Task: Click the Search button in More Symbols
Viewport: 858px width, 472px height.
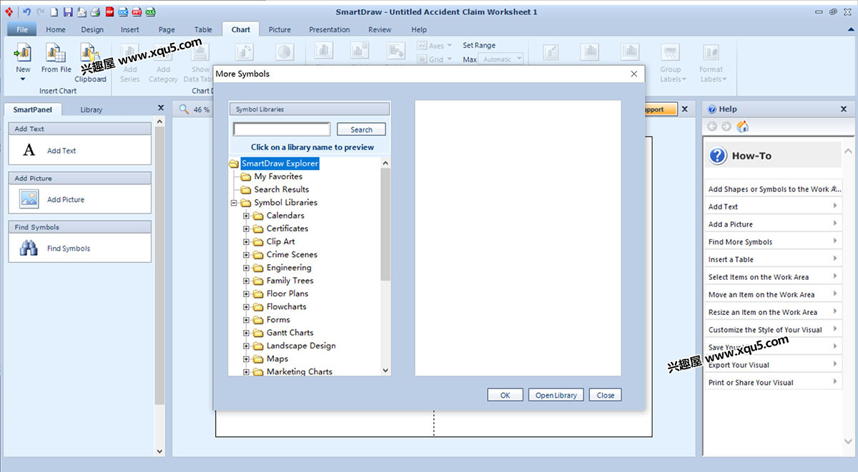Action: (361, 129)
